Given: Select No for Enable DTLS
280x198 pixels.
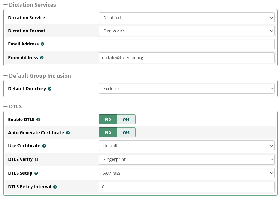Looking at the screenshot, I should coord(108,119).
